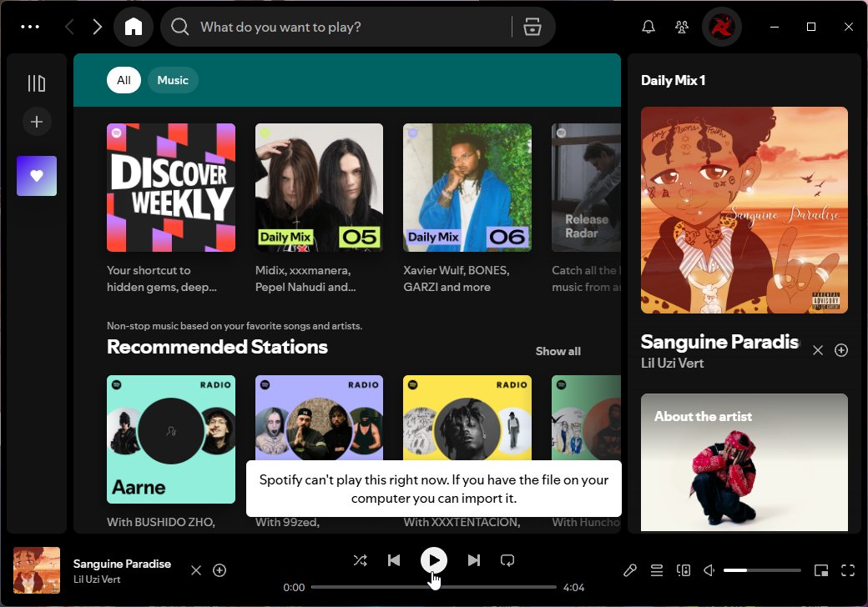This screenshot has height=607, width=868.
Task: Click the Sanguine Paradise album art in side panel
Action: (x=744, y=210)
